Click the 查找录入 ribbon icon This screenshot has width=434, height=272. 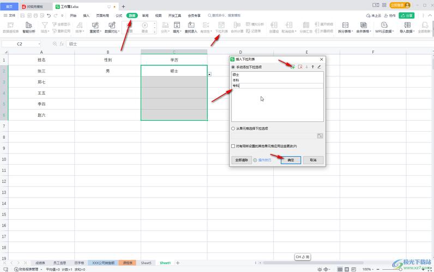click(x=191, y=27)
